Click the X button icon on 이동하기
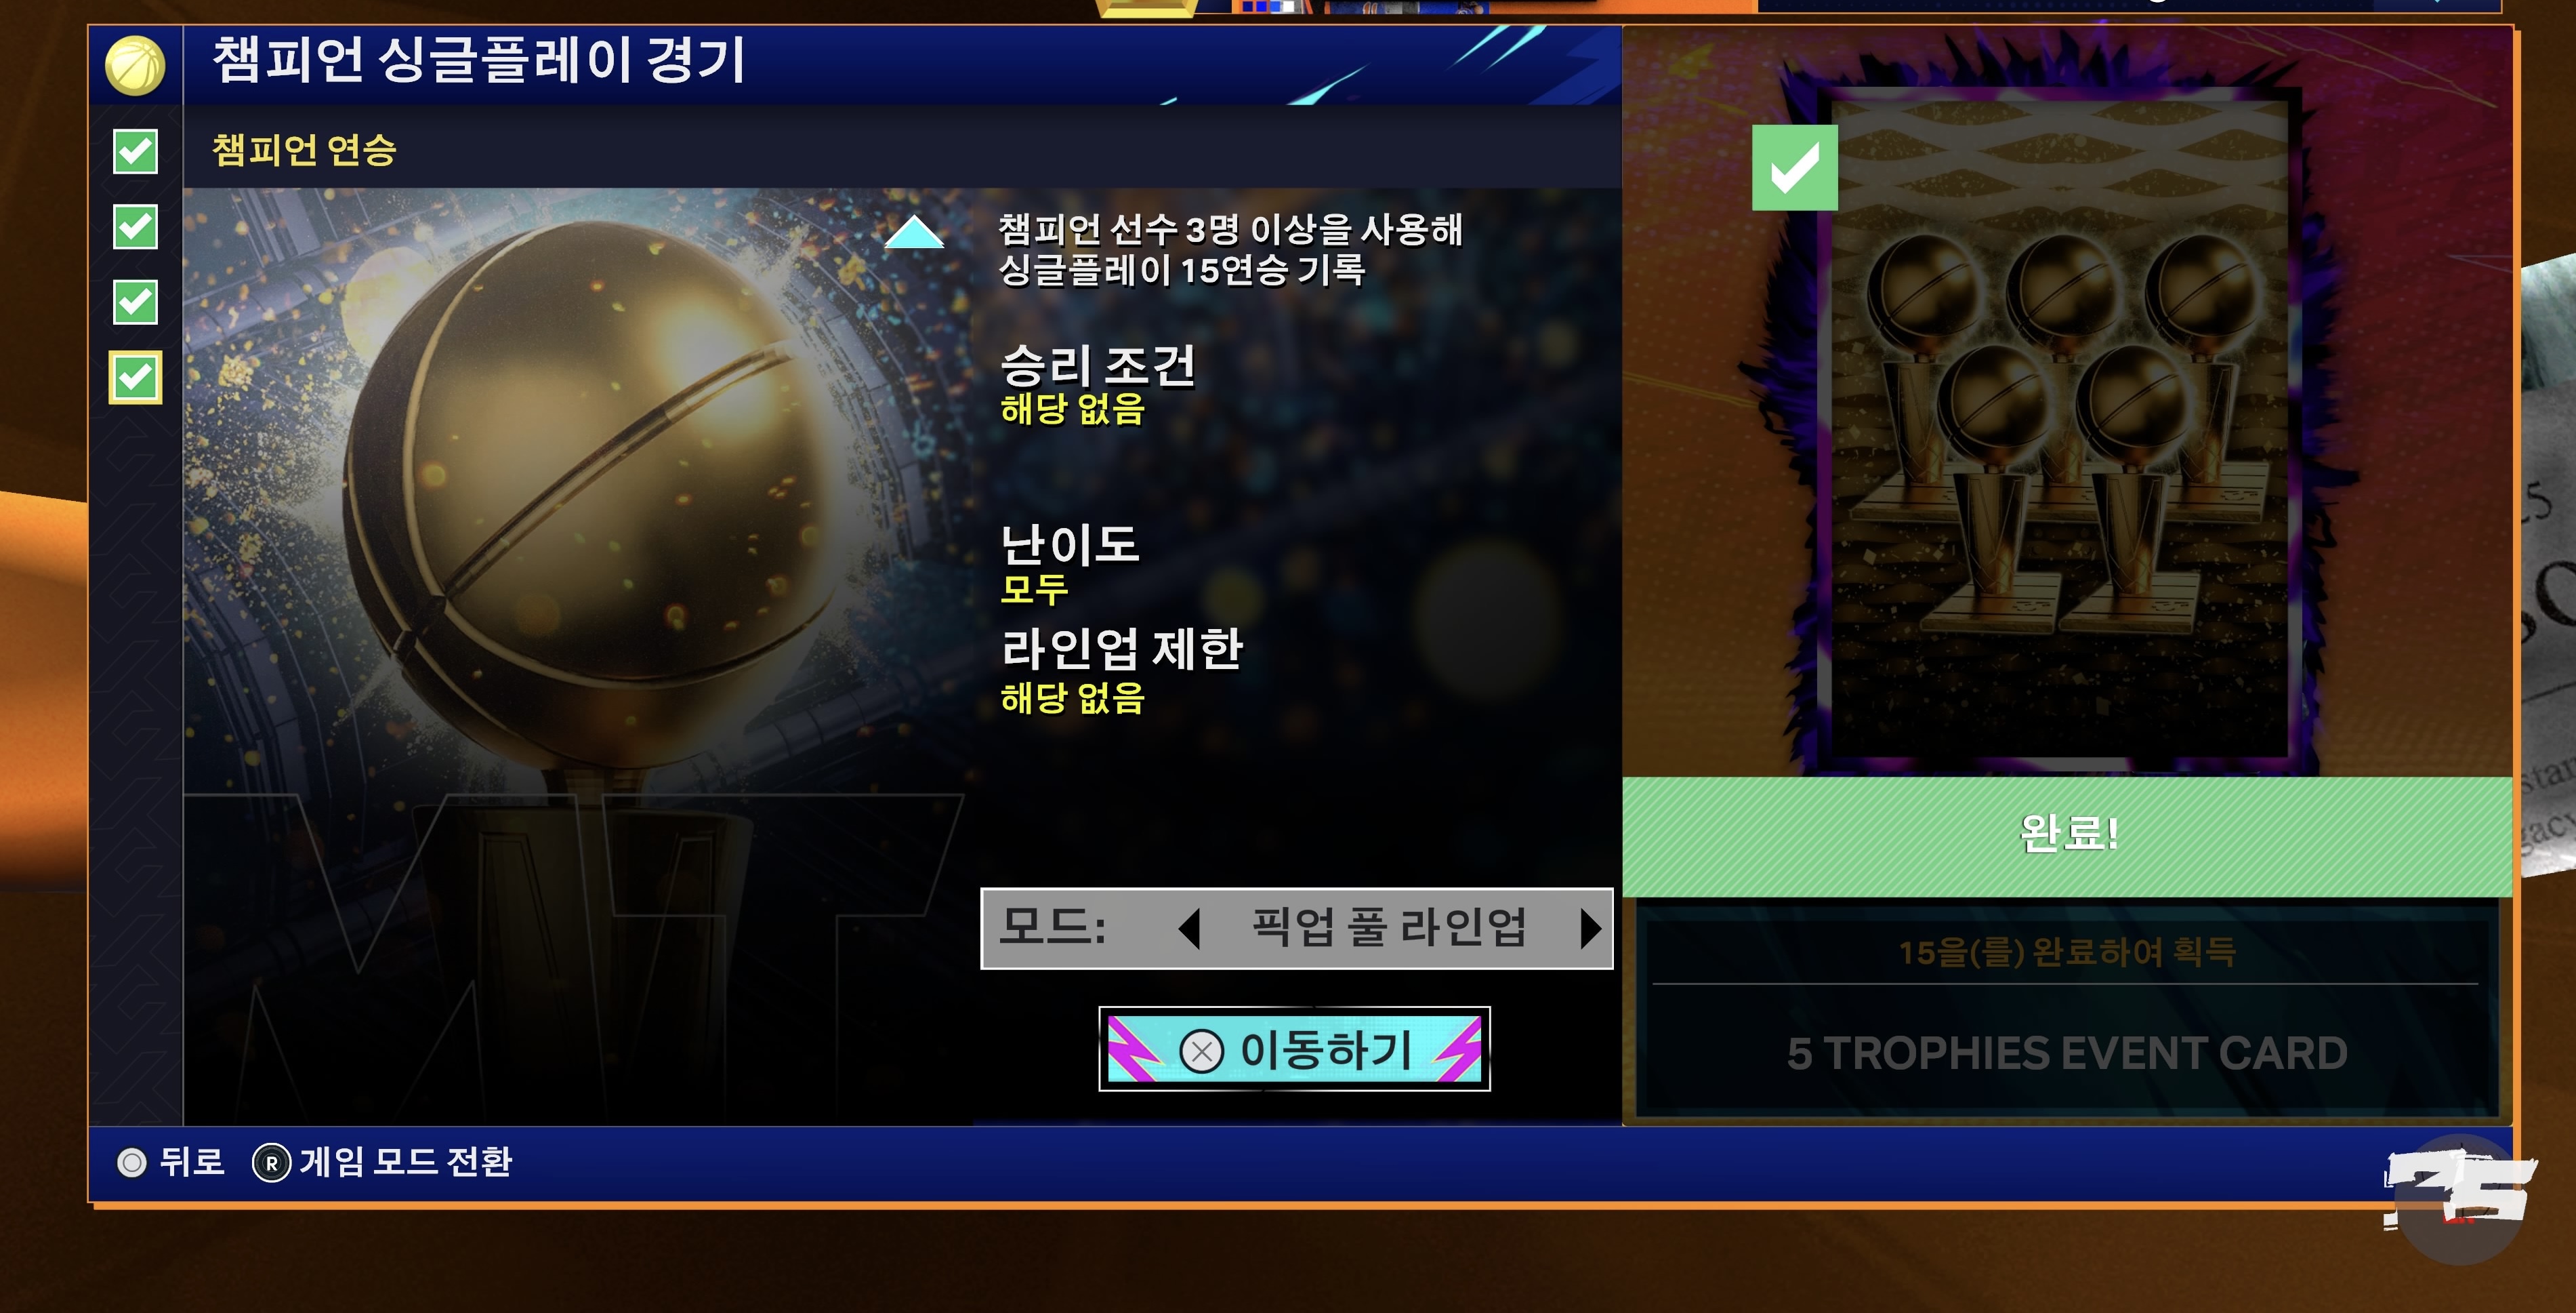Image resolution: width=2576 pixels, height=1313 pixels. click(x=1201, y=1051)
